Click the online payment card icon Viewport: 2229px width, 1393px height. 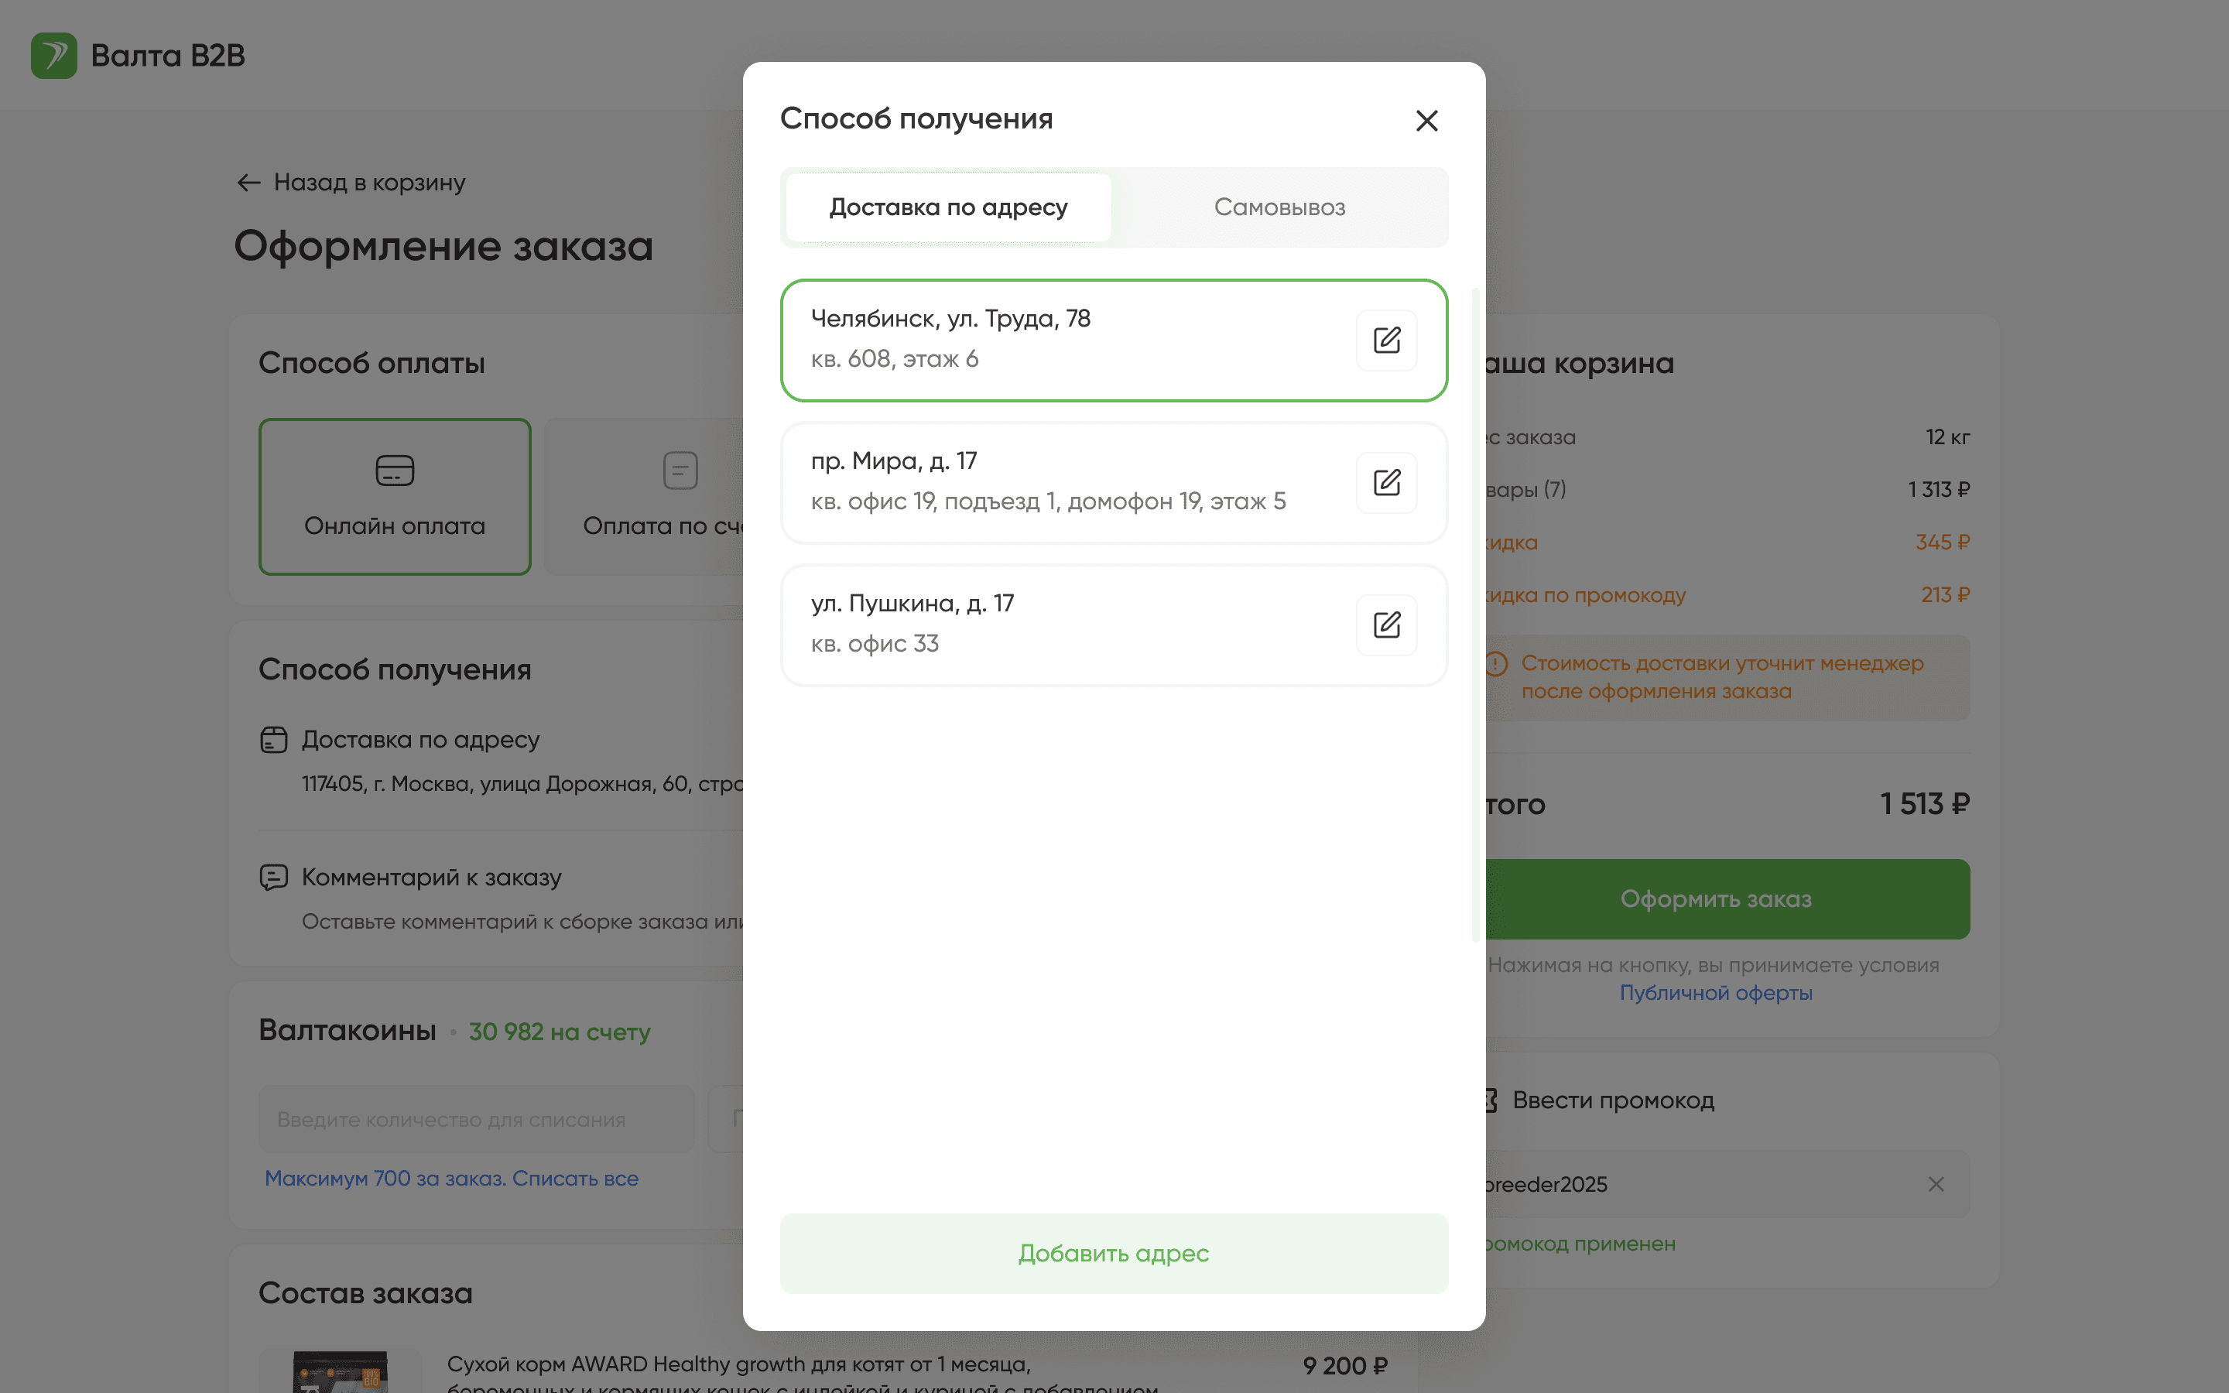click(x=394, y=471)
